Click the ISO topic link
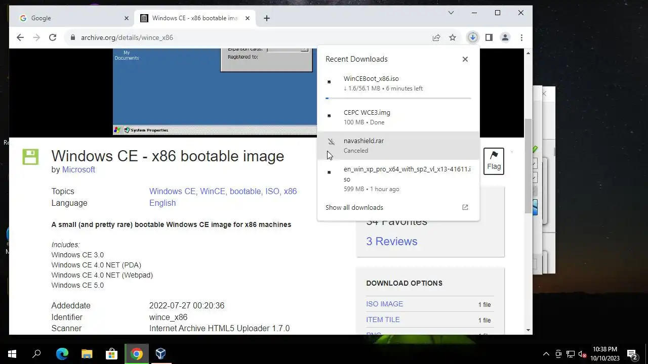 pyautogui.click(x=272, y=191)
